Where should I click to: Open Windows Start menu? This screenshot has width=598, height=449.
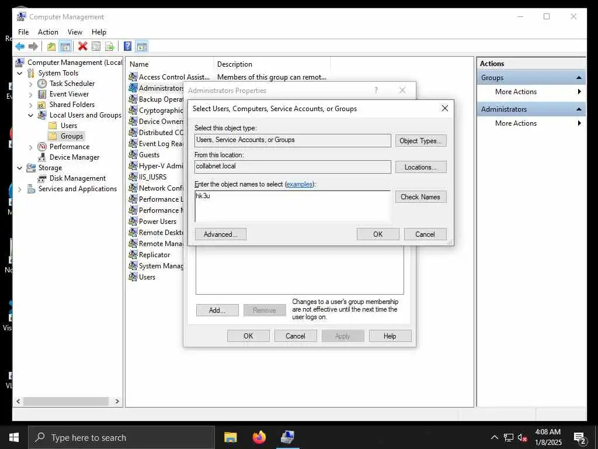click(x=14, y=437)
